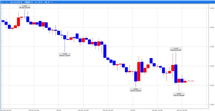215x111 pixels.
Task: Click the last red candle beside 7.122 marker
Action: pos(185,82)
